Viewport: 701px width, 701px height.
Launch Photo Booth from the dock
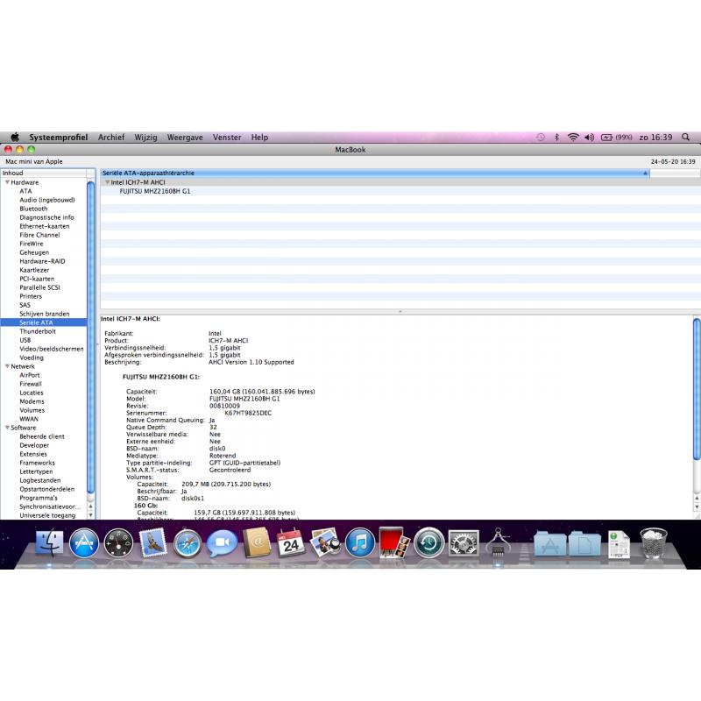(394, 542)
